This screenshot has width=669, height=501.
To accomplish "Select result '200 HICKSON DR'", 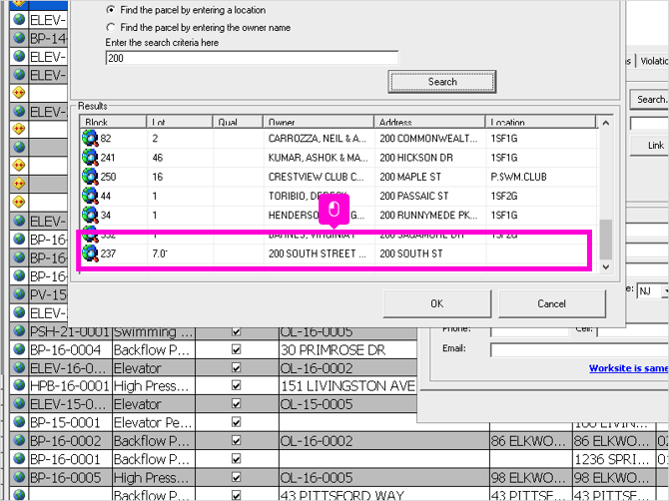I will pyautogui.click(x=416, y=158).
